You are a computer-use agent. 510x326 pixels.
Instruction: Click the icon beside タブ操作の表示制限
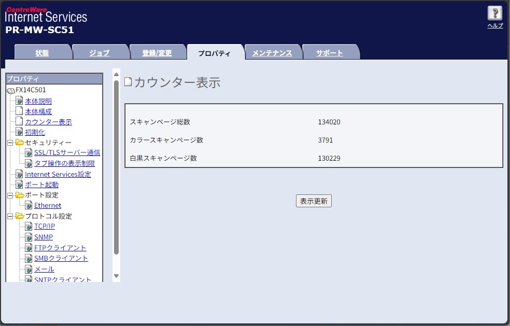pos(29,163)
